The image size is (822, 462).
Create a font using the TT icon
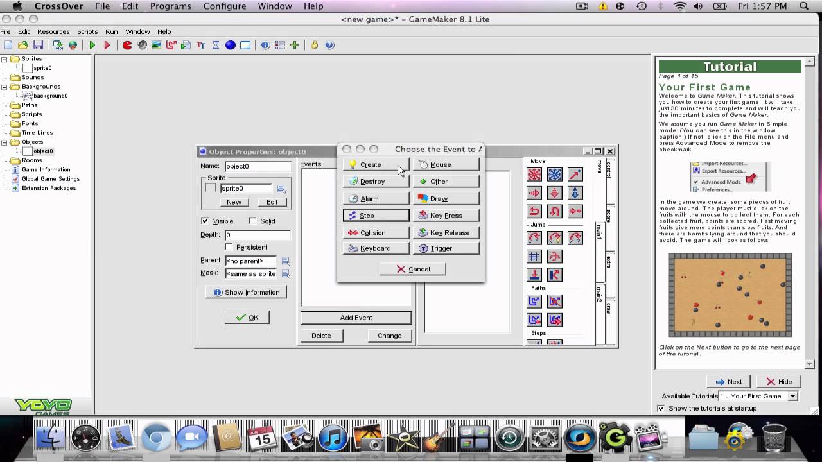coord(201,45)
